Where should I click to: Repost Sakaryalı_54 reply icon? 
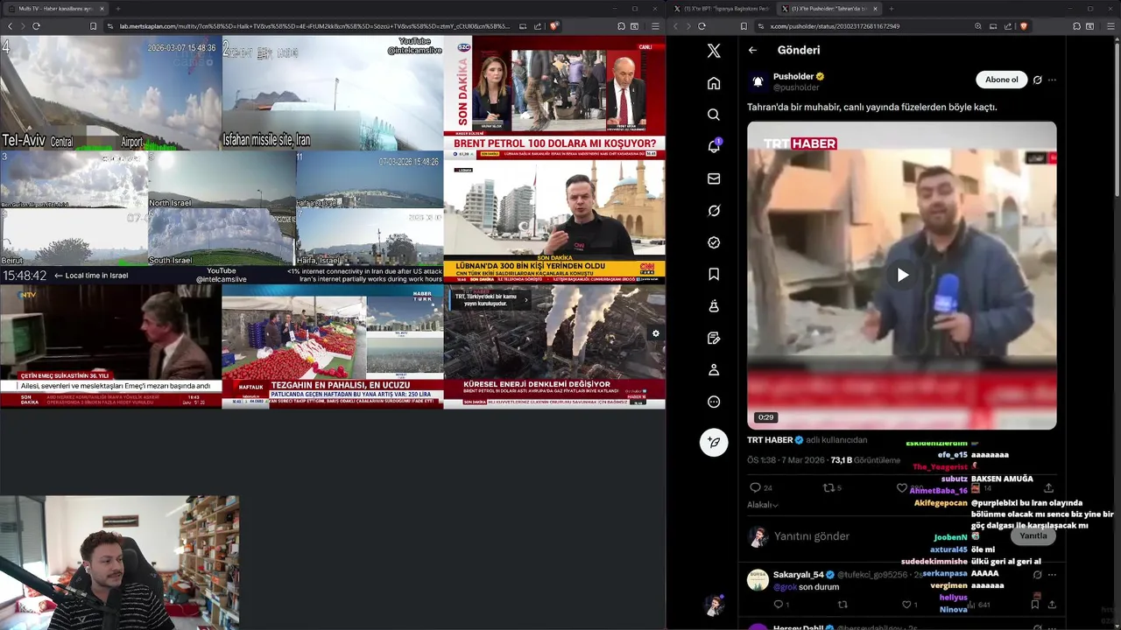pos(843,604)
